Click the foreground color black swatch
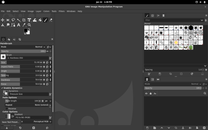The height and width of the screenshot is (130, 208). [26, 30]
